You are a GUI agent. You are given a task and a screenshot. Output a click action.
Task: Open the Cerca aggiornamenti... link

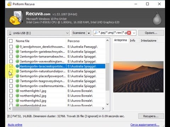pyautogui.click(x=145, y=125)
